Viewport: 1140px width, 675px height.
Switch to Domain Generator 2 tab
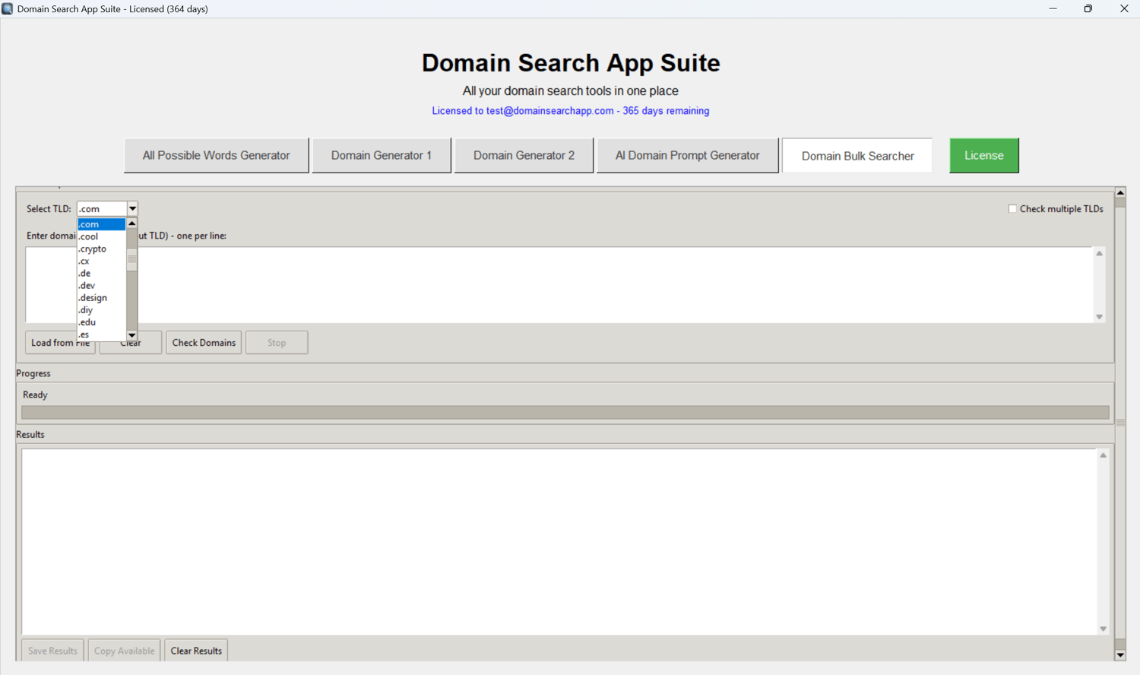524,155
